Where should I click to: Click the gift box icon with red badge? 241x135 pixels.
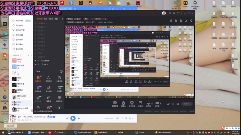[x=171, y=21]
